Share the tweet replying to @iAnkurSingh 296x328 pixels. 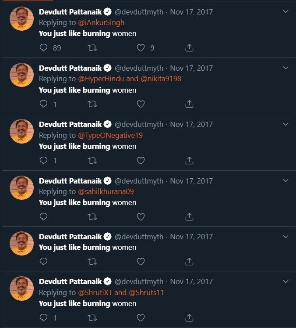(189, 48)
